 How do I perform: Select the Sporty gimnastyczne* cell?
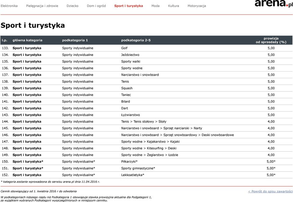(x=138, y=168)
